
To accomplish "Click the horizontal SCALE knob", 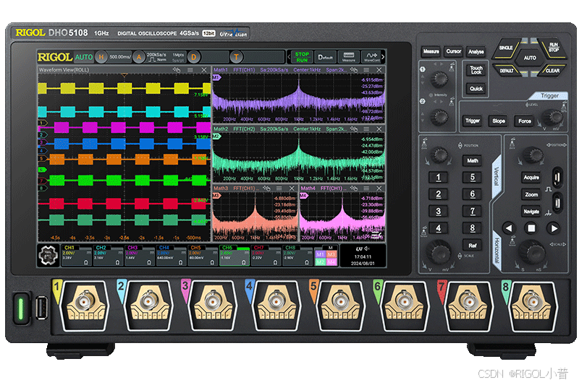I will click(532, 252).
